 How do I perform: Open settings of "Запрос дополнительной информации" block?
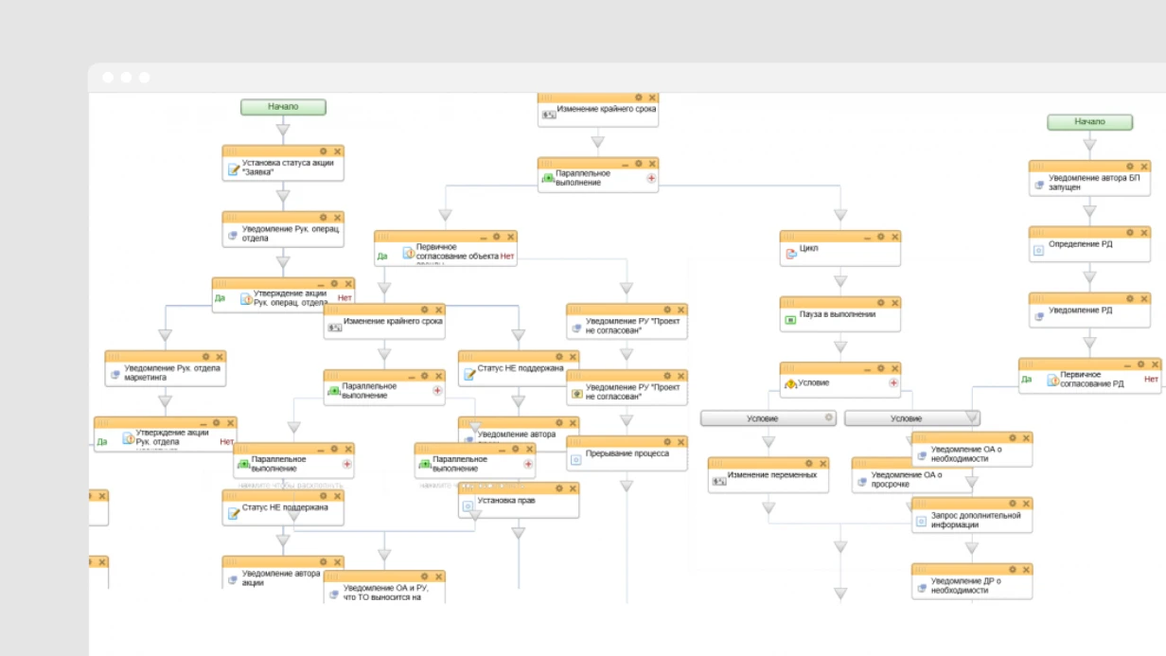pos(1012,504)
